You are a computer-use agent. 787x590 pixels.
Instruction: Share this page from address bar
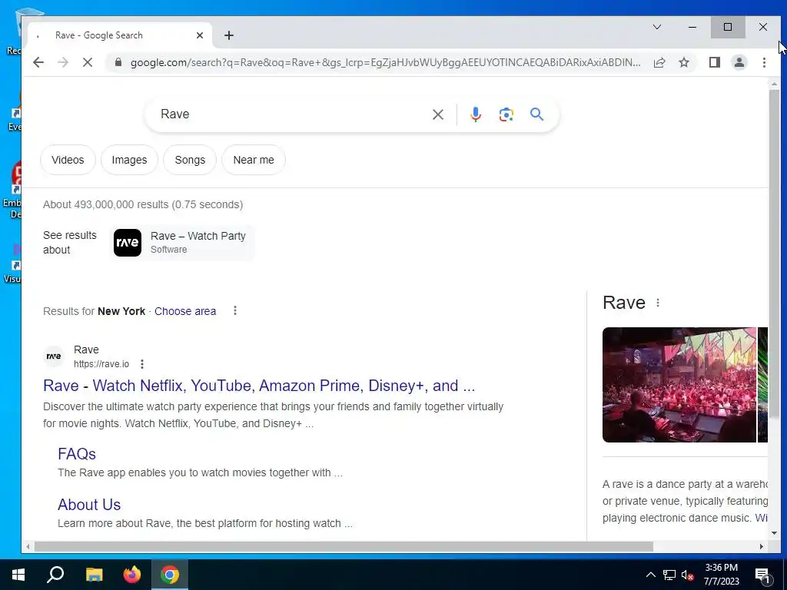click(x=659, y=62)
